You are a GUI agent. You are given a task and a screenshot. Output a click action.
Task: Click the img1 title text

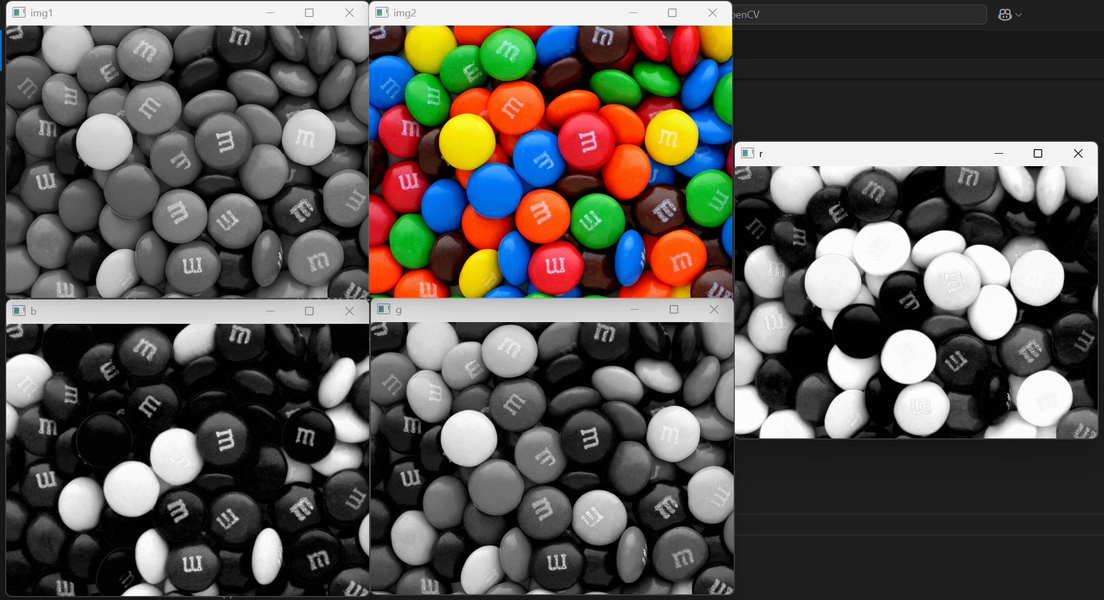tap(41, 13)
